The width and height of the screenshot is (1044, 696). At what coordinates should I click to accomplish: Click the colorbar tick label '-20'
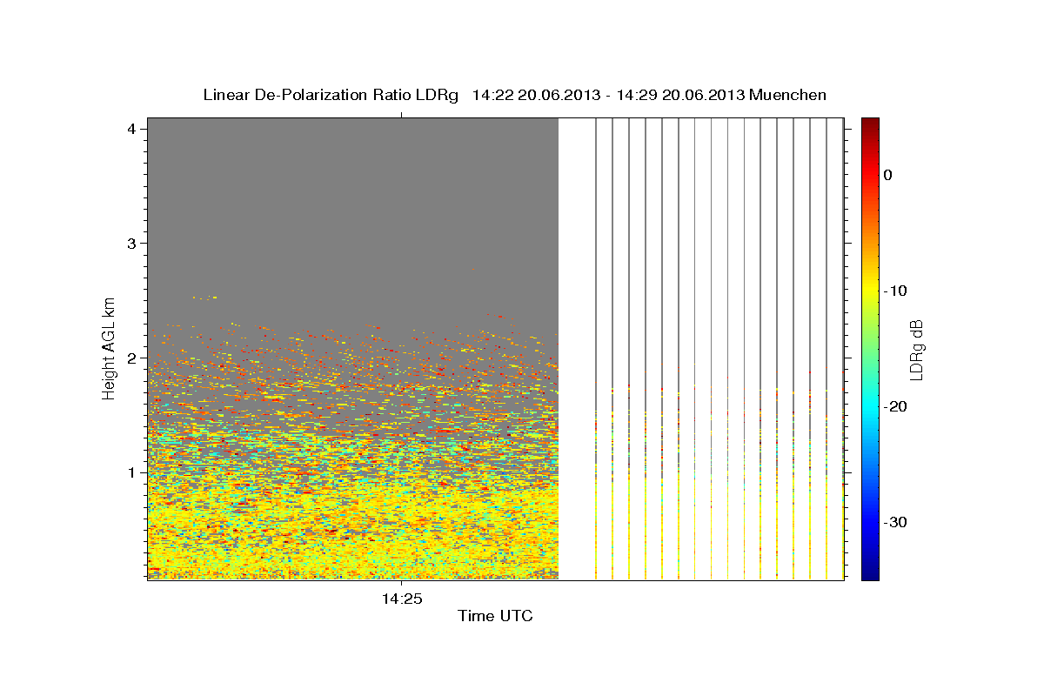[895, 406]
